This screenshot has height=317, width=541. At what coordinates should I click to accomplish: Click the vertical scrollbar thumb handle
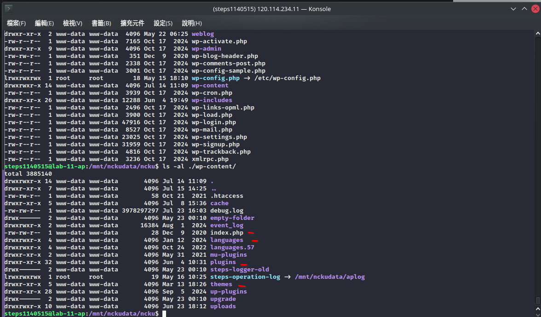click(537, 300)
